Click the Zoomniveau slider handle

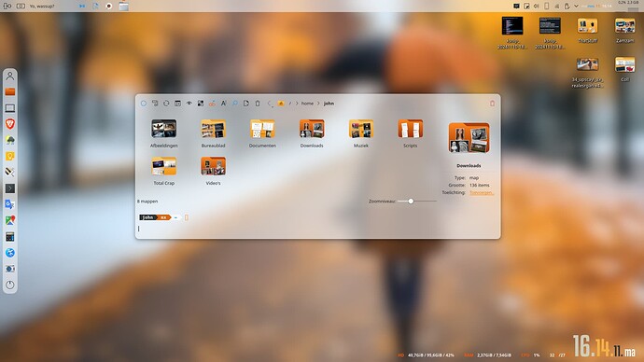(411, 202)
